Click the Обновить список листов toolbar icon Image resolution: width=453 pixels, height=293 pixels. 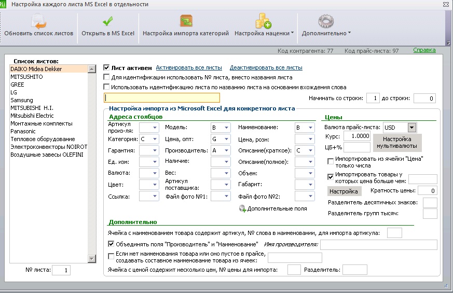tap(39, 21)
